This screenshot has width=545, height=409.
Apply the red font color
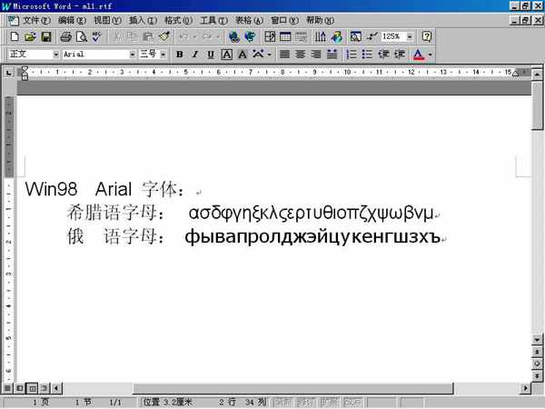(x=418, y=55)
